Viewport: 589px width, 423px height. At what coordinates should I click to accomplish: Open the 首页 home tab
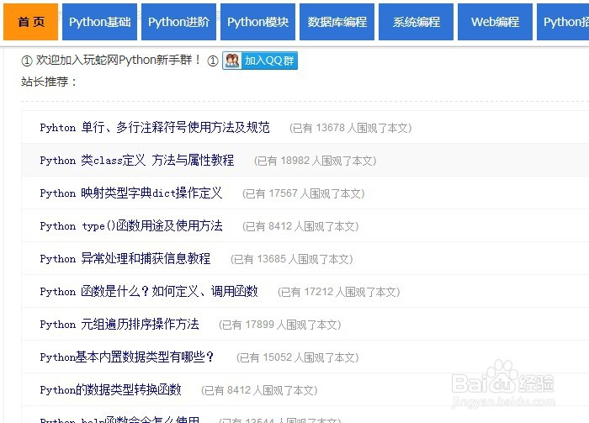[x=30, y=22]
